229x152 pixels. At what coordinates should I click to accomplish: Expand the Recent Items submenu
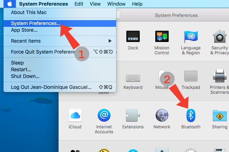coord(60,41)
